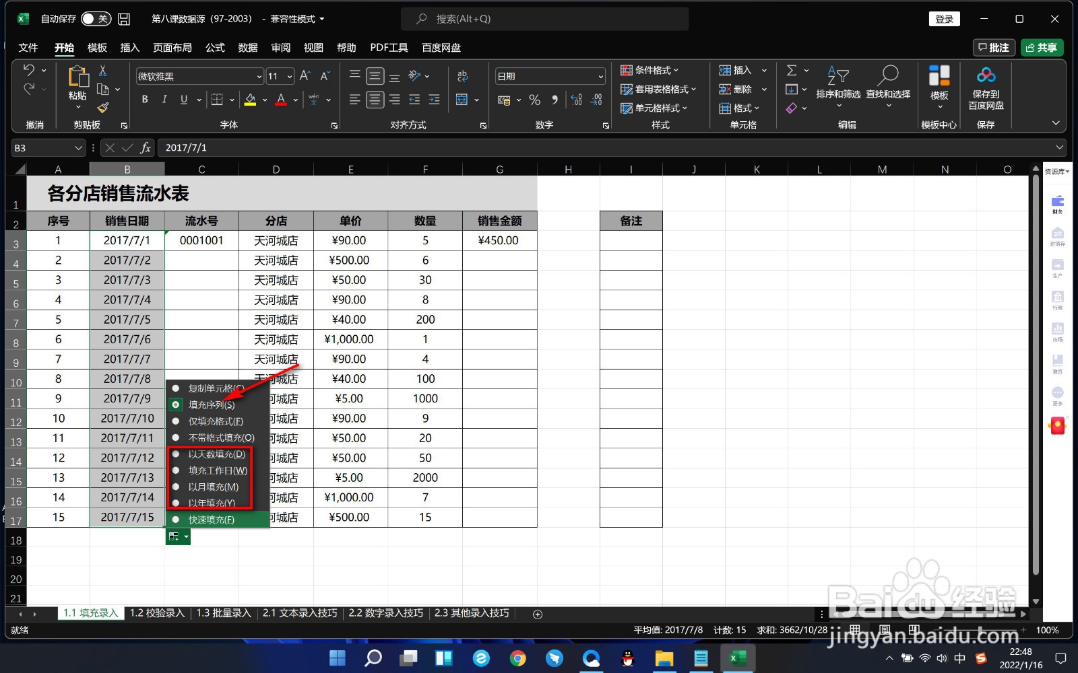Switch to the 插入 ribbon tab

click(x=129, y=48)
